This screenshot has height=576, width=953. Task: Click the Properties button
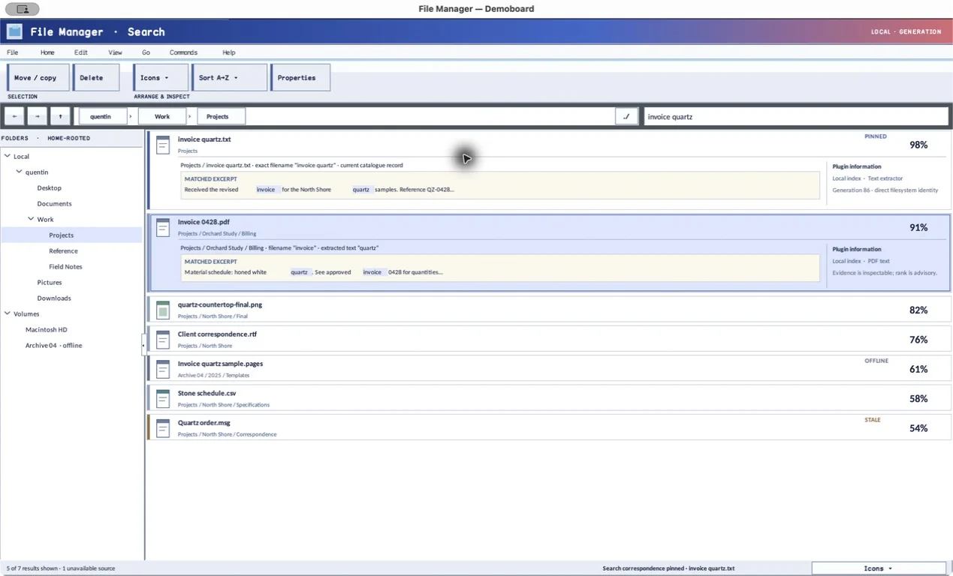[x=300, y=77]
